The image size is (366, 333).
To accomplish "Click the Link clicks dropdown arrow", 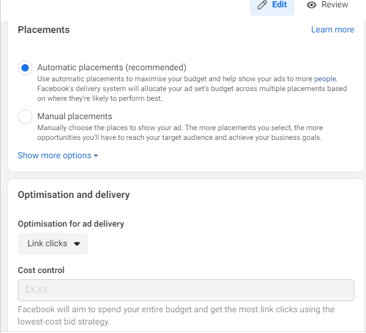I will [x=77, y=244].
